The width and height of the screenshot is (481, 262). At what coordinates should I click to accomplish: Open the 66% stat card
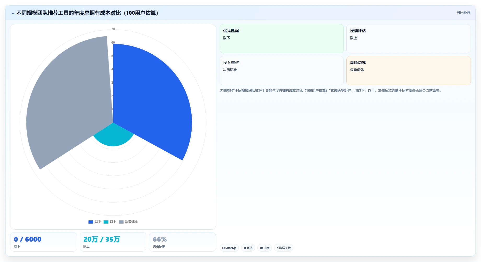point(182,242)
